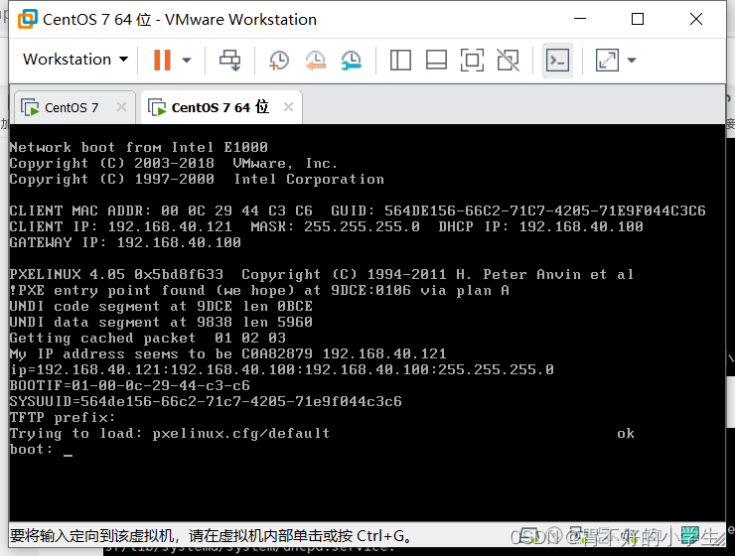Click the 'CLIENT MAC ADDR' line in console

(x=358, y=210)
